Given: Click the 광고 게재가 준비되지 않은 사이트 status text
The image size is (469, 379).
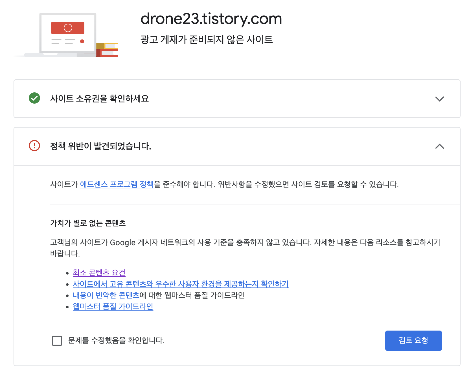Looking at the screenshot, I should [207, 39].
